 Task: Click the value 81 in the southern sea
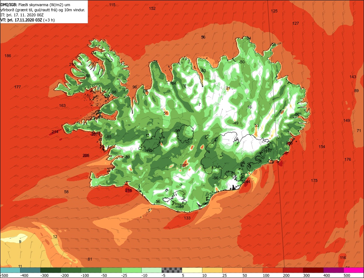tap(90, 259)
